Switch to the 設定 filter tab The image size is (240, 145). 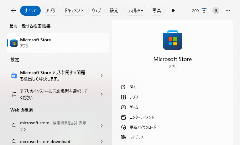click(x=114, y=11)
